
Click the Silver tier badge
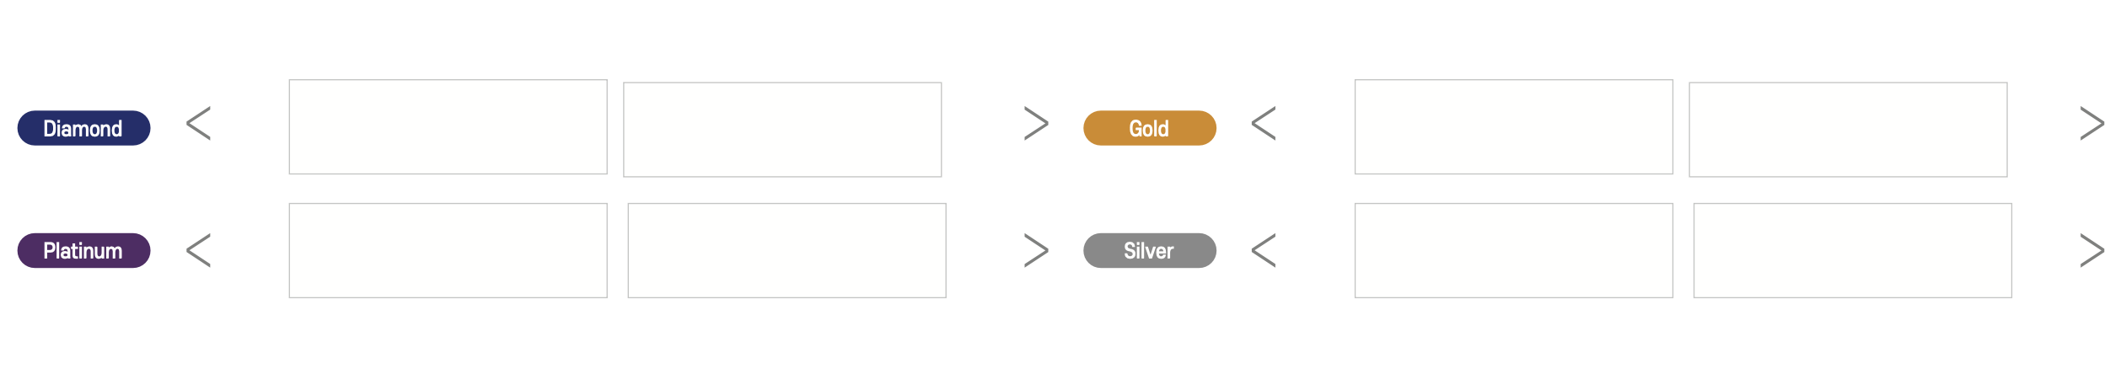pyautogui.click(x=1149, y=250)
